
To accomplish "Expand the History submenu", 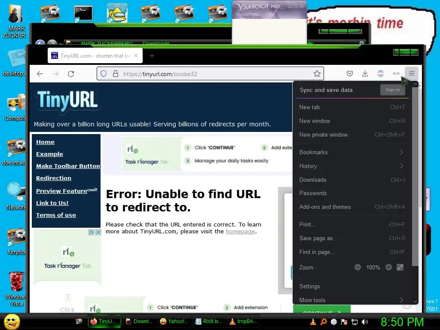I will (x=352, y=166).
